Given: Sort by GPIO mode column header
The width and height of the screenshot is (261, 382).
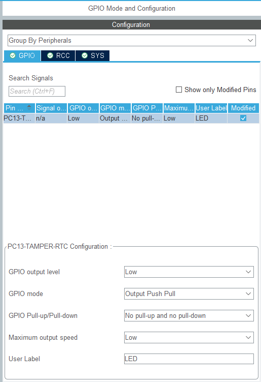Looking at the screenshot, I should 116,108.
